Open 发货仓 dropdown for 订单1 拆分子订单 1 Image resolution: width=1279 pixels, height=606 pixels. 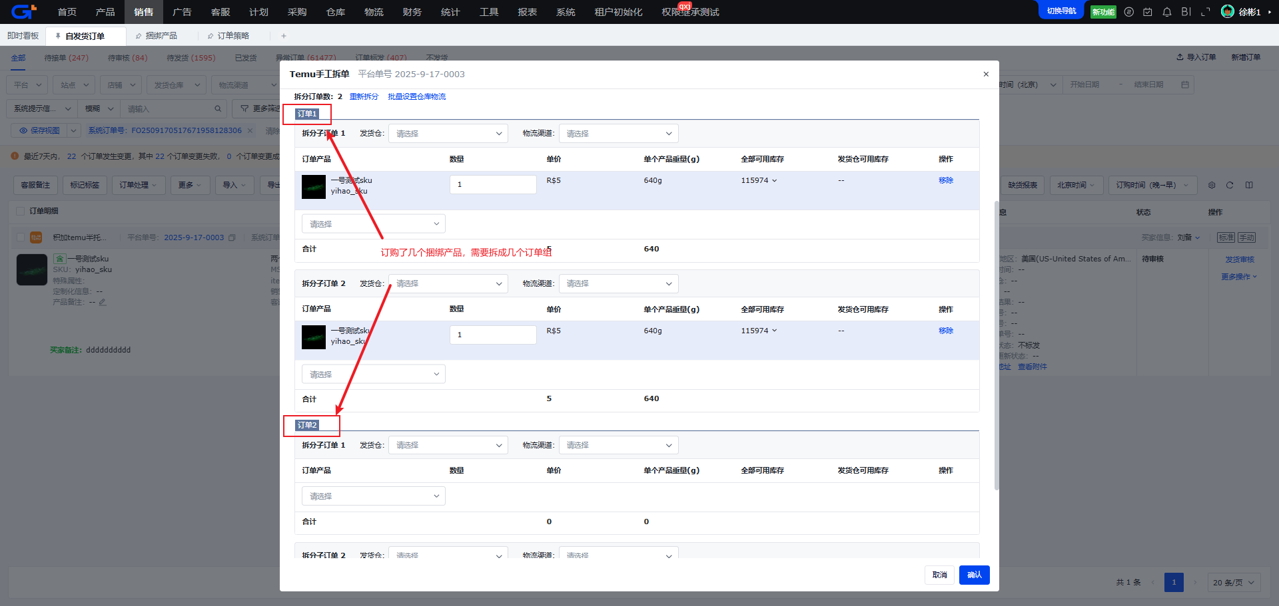tap(448, 134)
